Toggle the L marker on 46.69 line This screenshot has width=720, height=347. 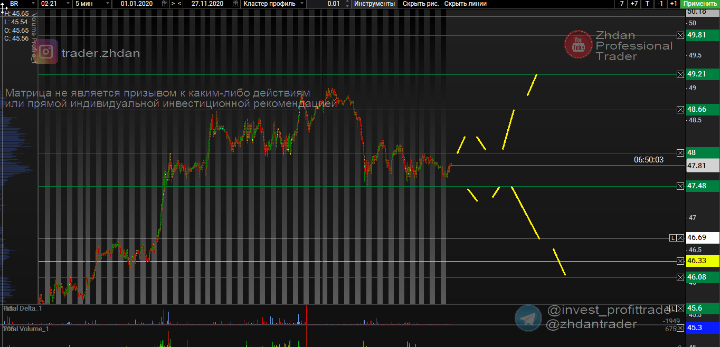point(672,238)
